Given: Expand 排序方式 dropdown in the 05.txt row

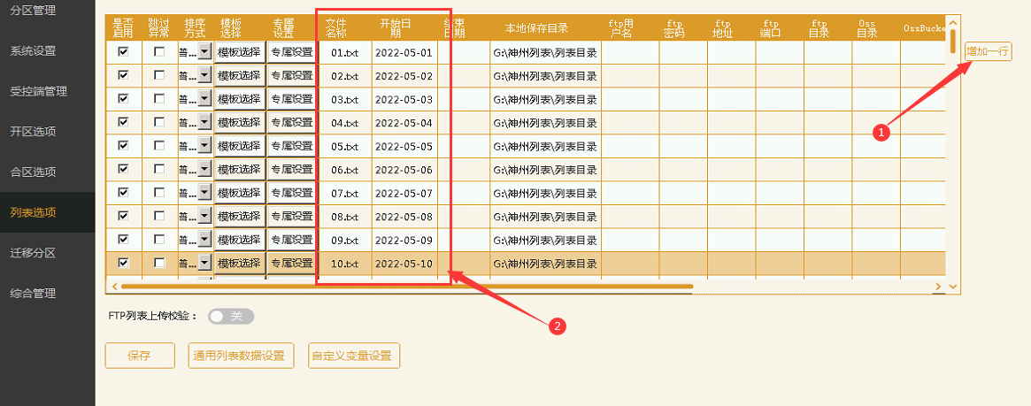Looking at the screenshot, I should click(204, 146).
